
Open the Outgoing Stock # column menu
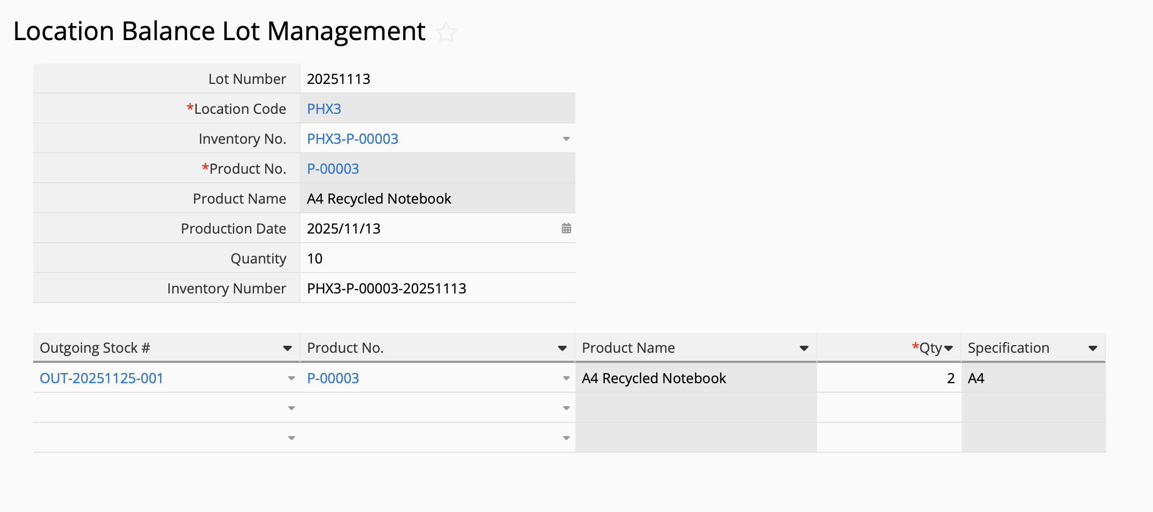point(287,348)
